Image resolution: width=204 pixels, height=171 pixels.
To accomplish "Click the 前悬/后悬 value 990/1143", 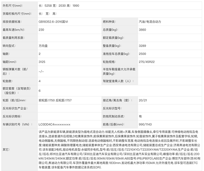I will [x=145, y=125].
